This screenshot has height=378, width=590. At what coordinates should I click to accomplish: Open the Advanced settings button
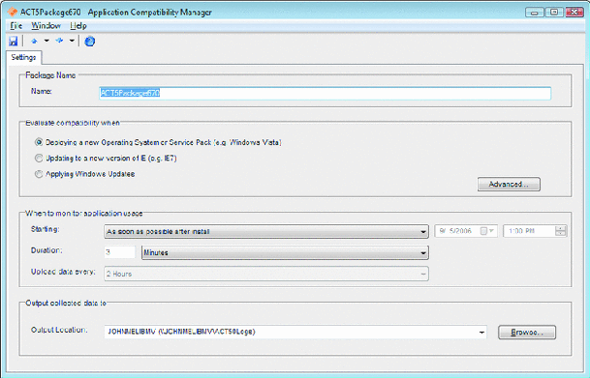[509, 185]
